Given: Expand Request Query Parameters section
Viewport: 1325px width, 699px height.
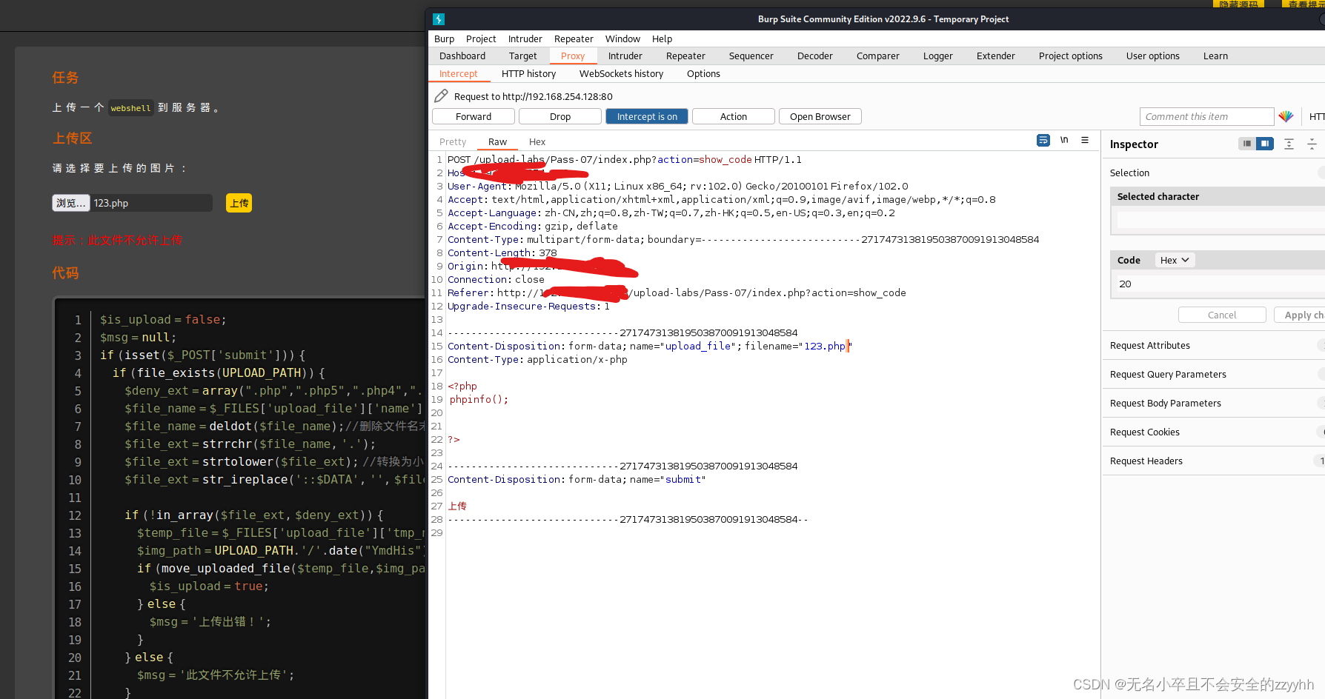Looking at the screenshot, I should pyautogui.click(x=1213, y=374).
